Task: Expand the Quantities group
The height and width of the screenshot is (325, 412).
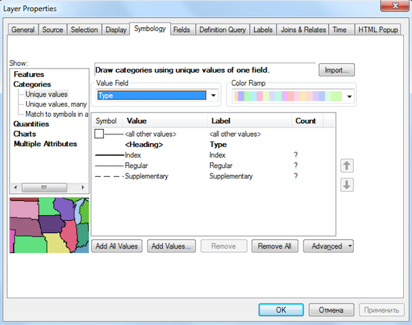Action: tap(31, 124)
